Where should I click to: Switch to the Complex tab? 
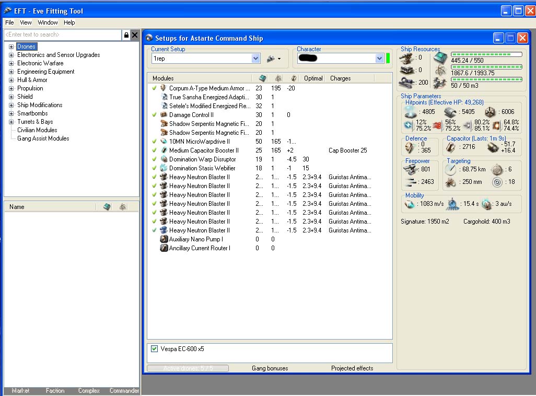point(88,391)
